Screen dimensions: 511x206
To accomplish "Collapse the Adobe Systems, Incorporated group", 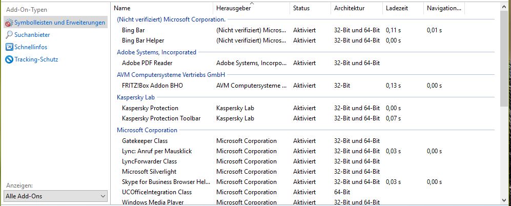I will (x=156, y=52).
